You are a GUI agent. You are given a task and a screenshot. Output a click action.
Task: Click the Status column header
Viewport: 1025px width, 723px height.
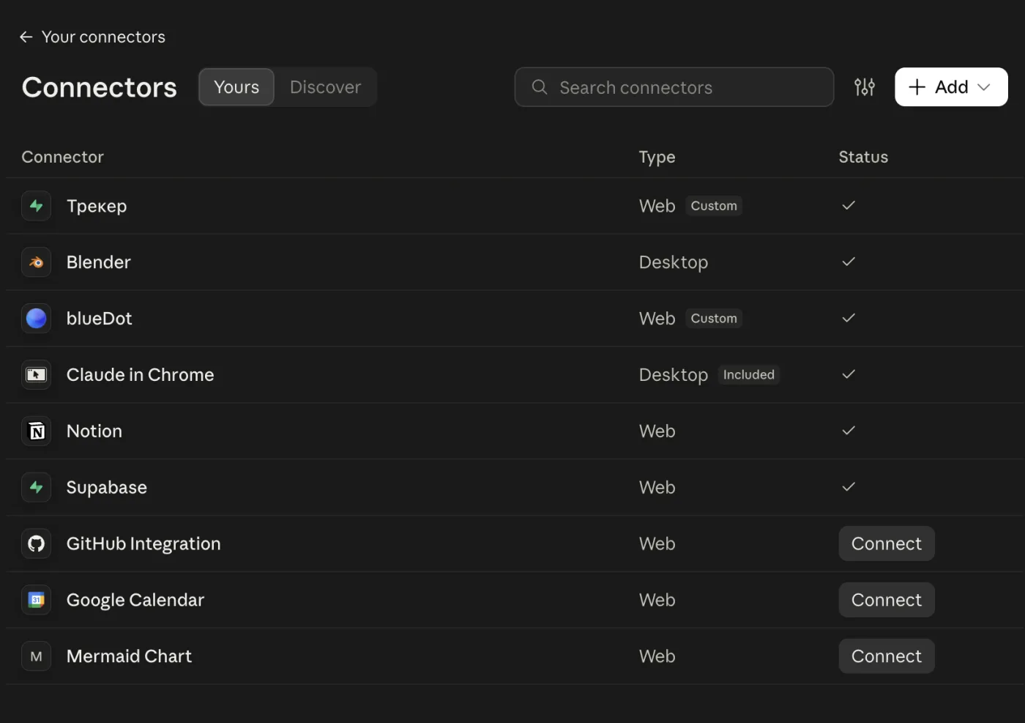click(863, 157)
